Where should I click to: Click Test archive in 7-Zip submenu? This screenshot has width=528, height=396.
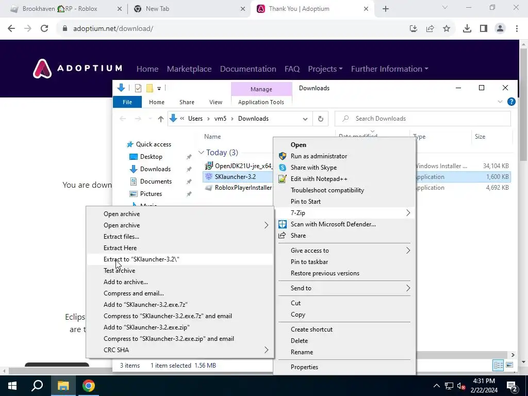(x=180, y=270)
